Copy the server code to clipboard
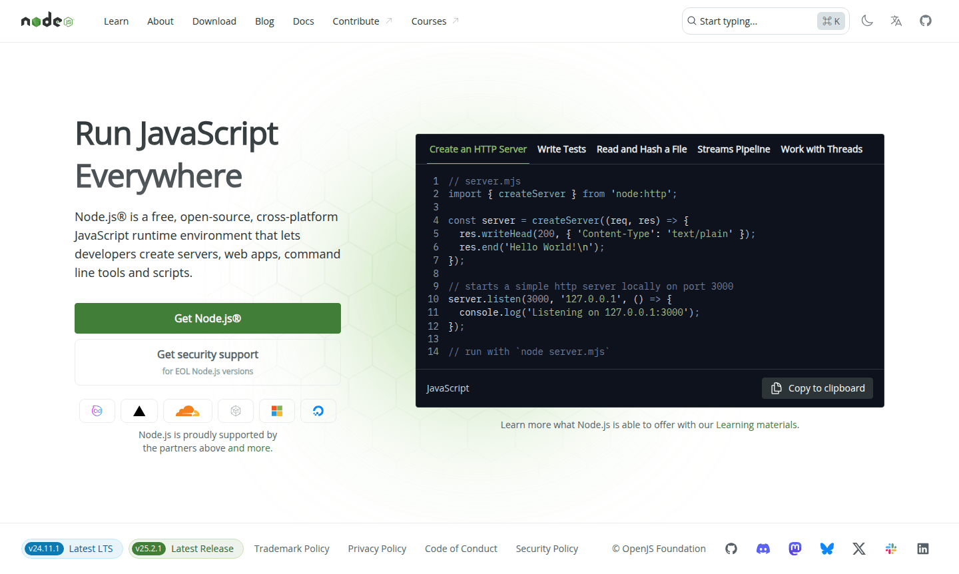The width and height of the screenshot is (959, 574). pos(817,388)
